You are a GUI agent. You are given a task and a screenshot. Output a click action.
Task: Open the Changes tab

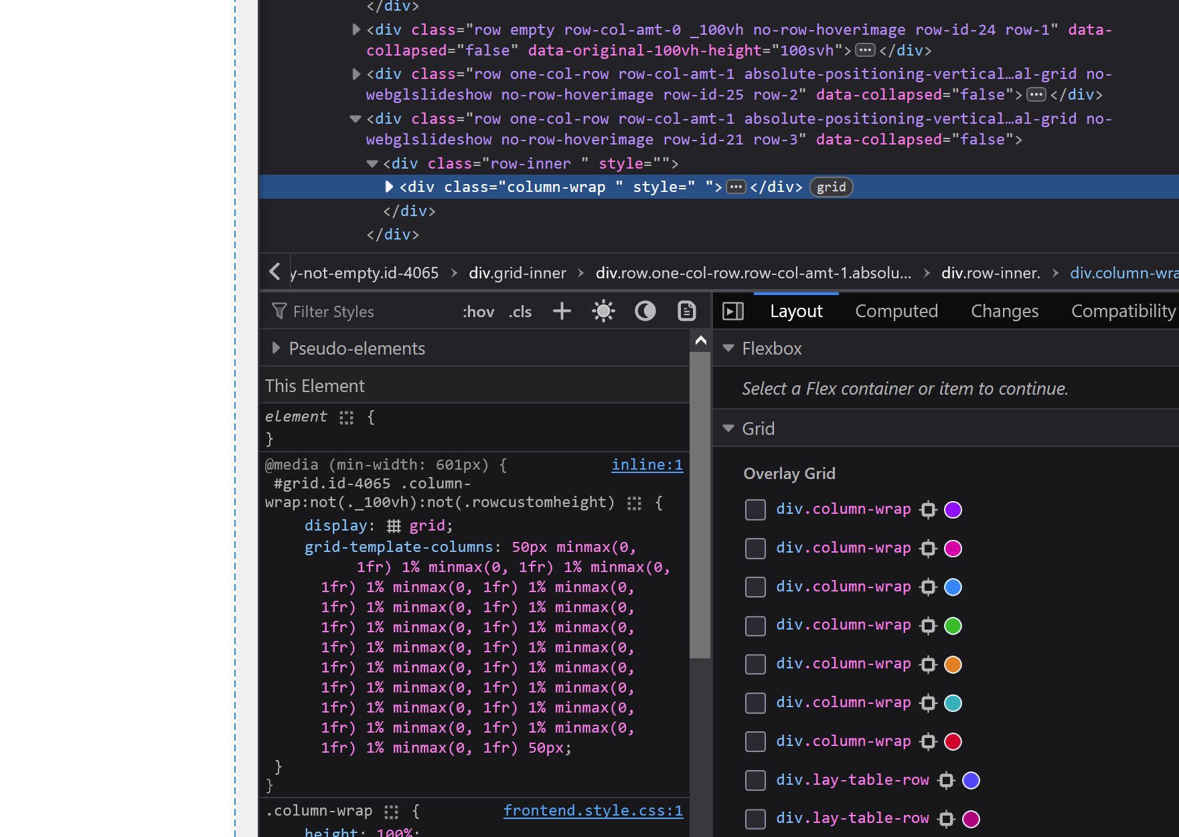pyautogui.click(x=1004, y=311)
